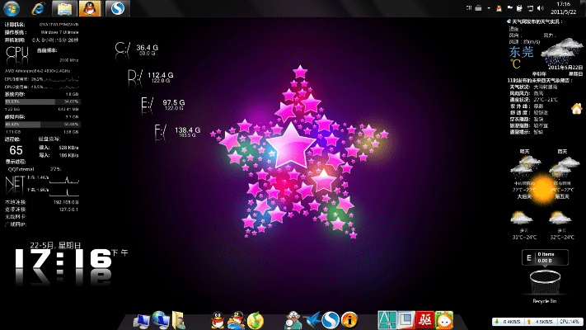This screenshot has height=330, width=586.
Task: Click the Show Desktop corner button
Action: tap(584, 8)
